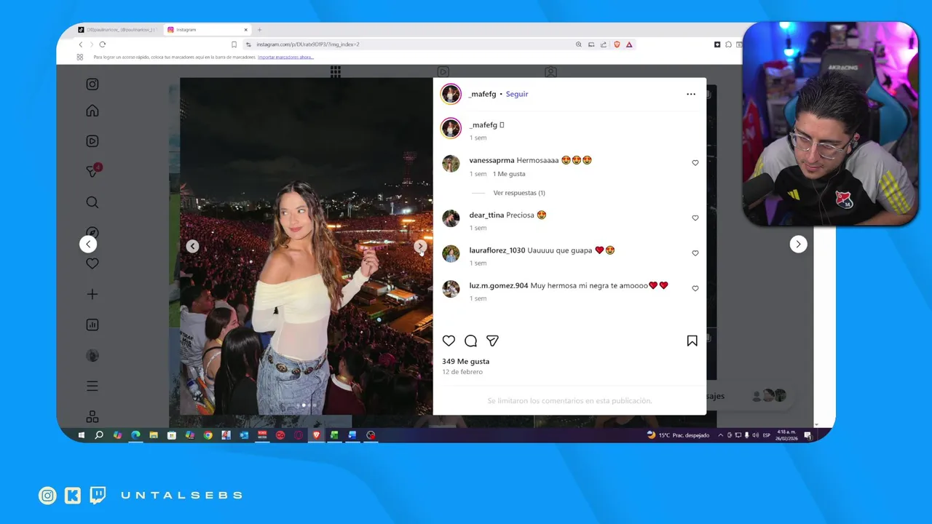Open the Meta apps grid icon in sidebar
This screenshot has height=524, width=932.
click(x=92, y=417)
